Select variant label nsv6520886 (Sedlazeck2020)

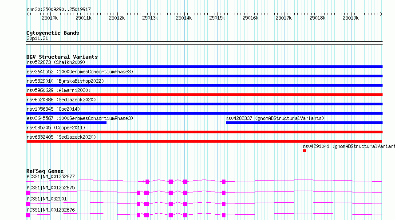(61, 100)
